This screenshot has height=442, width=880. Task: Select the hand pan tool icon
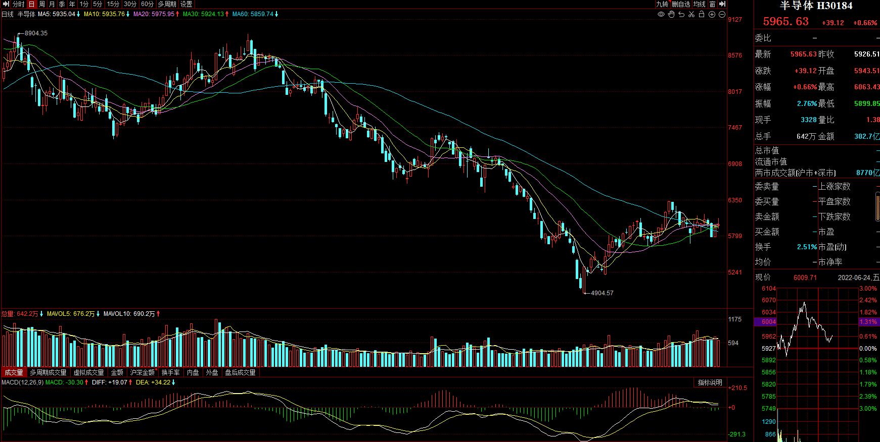(671, 14)
